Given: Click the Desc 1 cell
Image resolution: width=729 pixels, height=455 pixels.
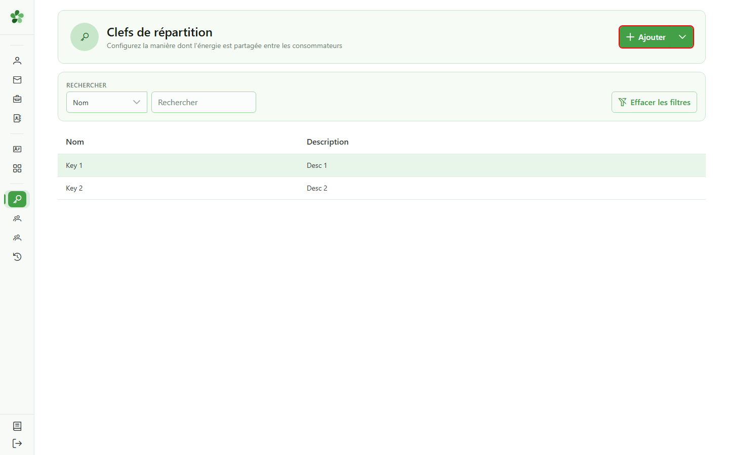Looking at the screenshot, I should point(317,165).
